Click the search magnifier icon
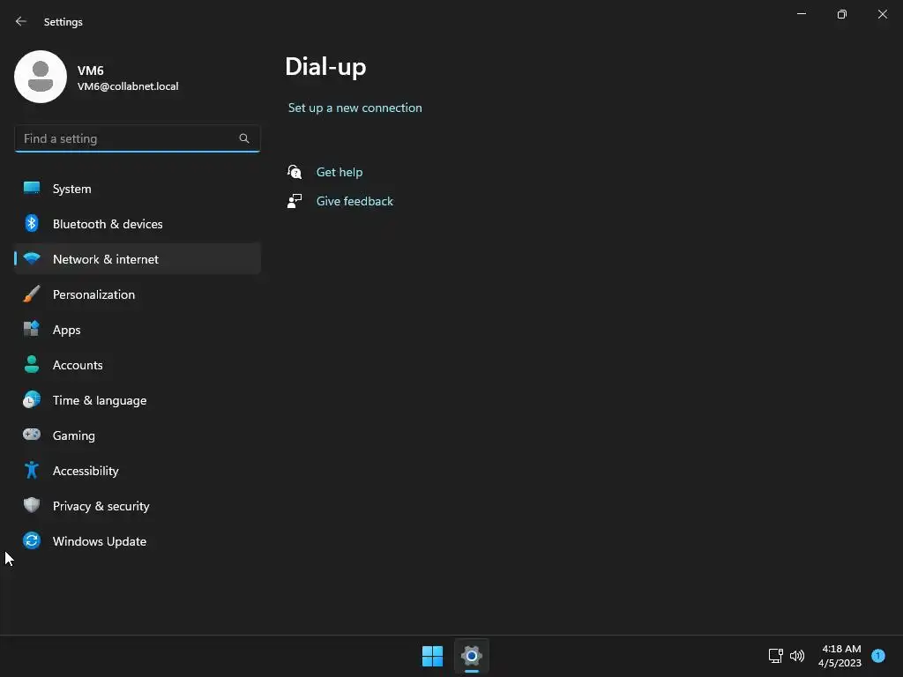Screen dimensions: 903x677 (x=244, y=138)
